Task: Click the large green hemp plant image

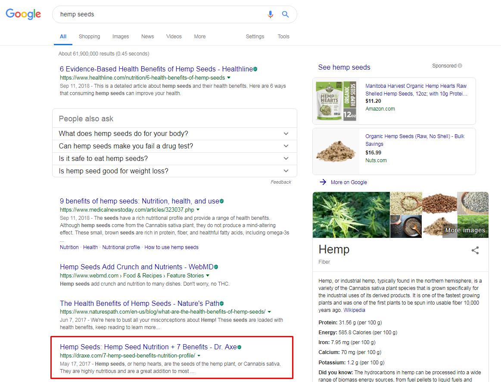Action: pyautogui.click(x=351, y=215)
